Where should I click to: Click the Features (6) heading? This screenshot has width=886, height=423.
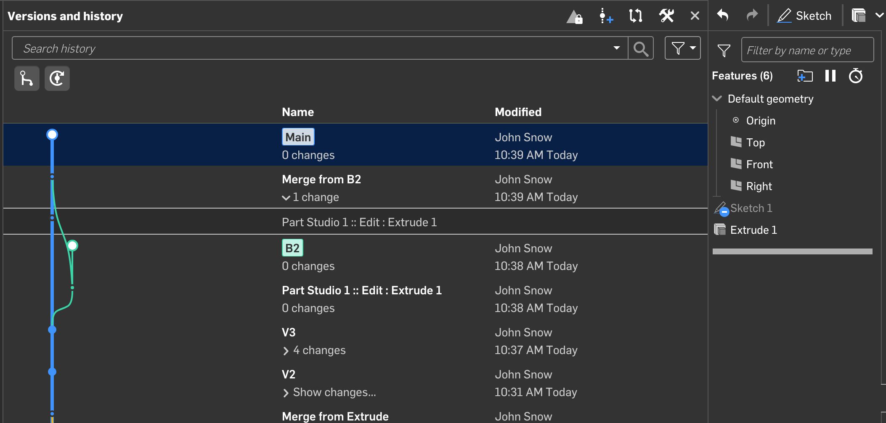pyautogui.click(x=742, y=76)
